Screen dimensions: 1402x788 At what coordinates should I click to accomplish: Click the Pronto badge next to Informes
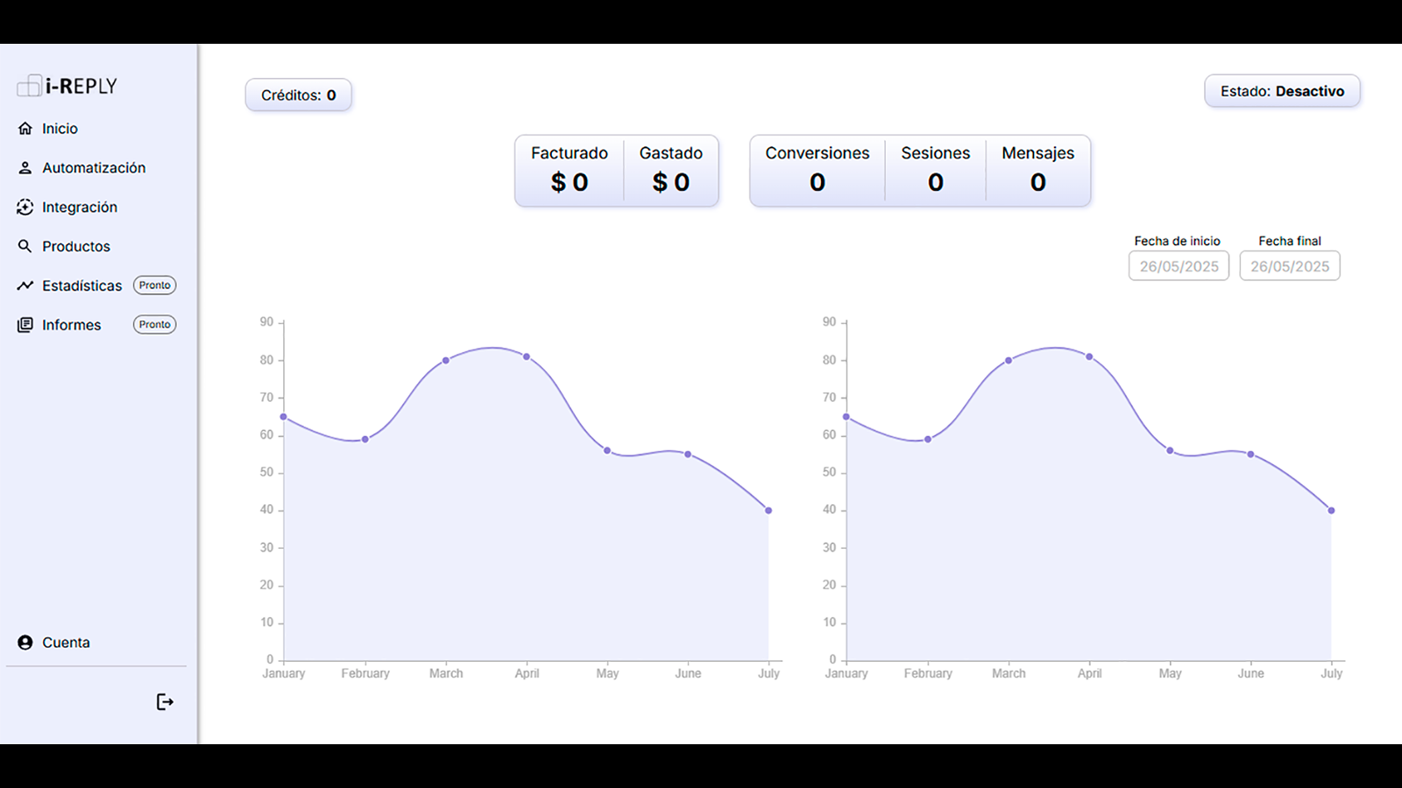coord(155,325)
